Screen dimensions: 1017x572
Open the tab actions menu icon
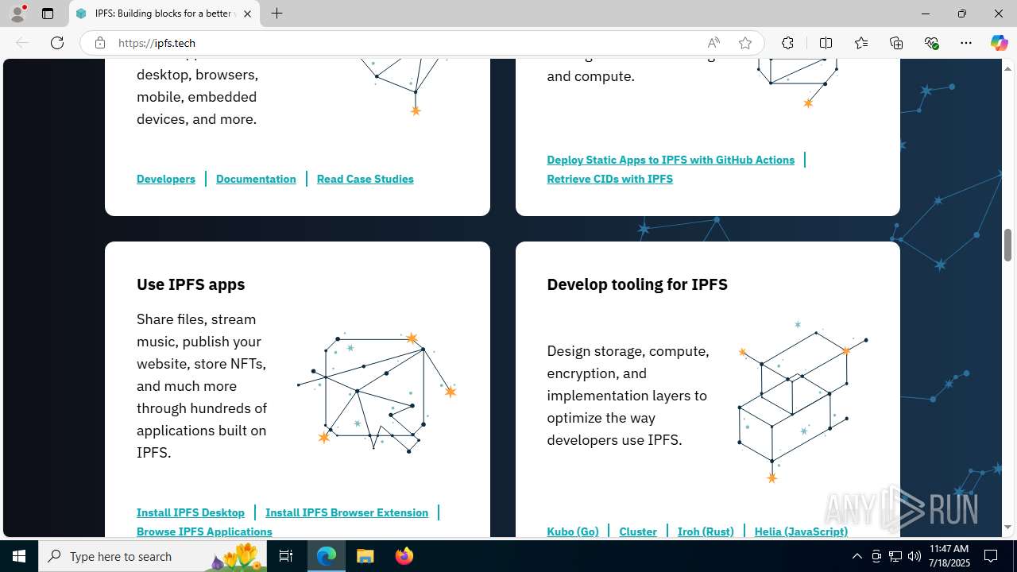pos(48,14)
